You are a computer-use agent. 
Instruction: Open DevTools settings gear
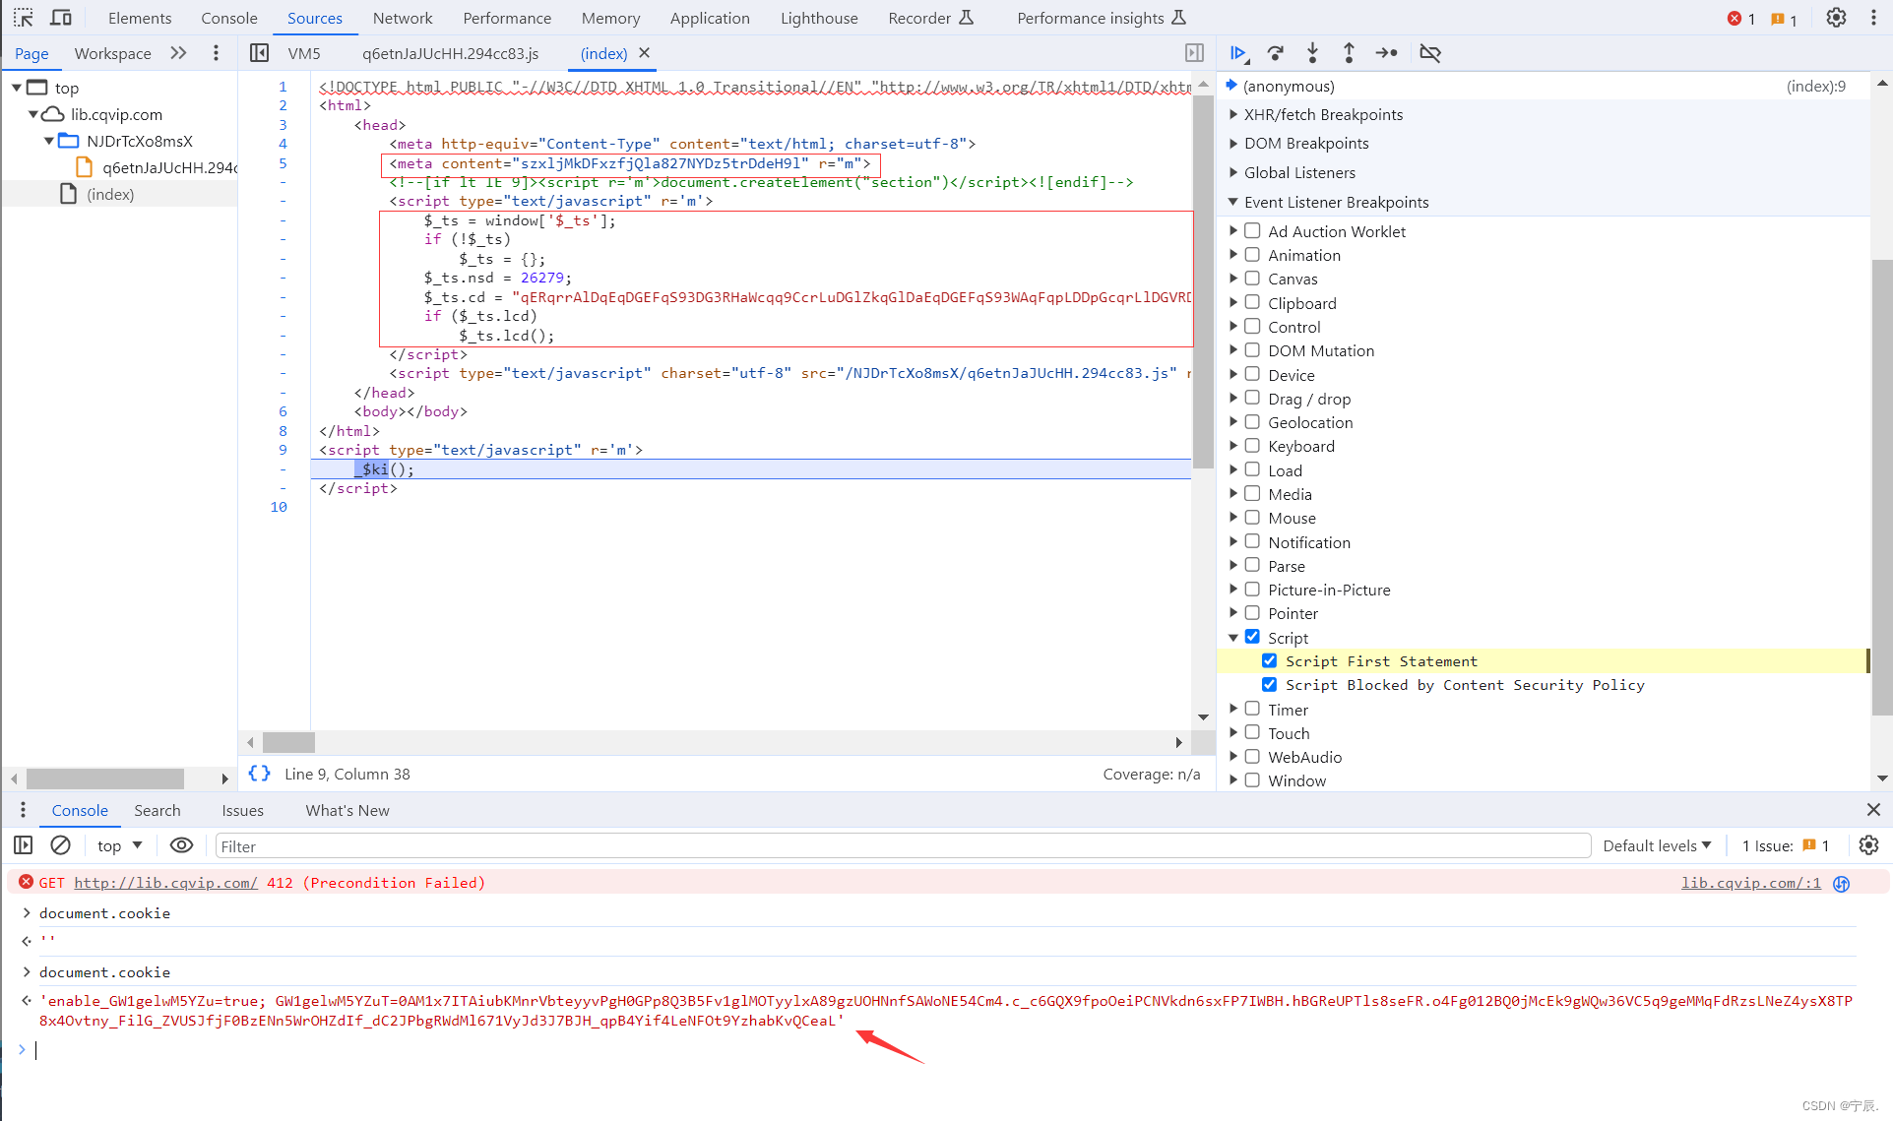point(1836,18)
